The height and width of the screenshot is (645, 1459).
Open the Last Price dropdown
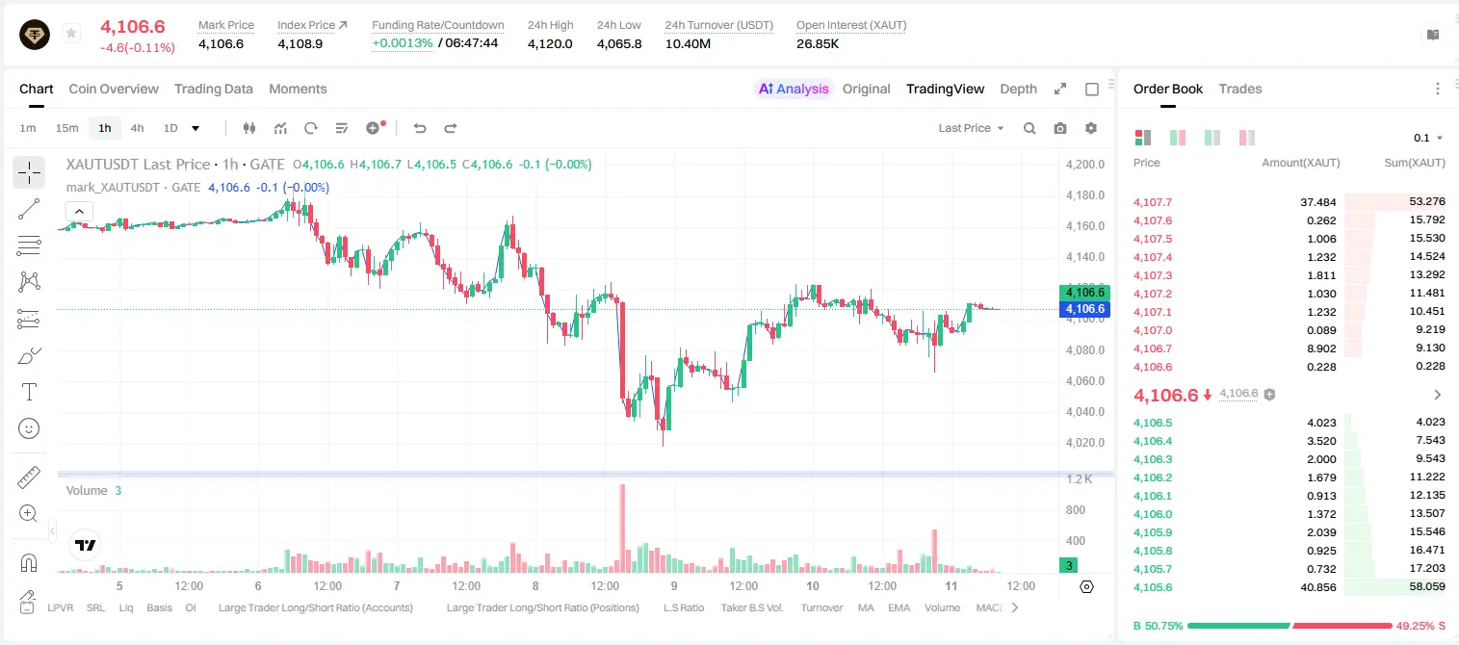pyautogui.click(x=971, y=128)
